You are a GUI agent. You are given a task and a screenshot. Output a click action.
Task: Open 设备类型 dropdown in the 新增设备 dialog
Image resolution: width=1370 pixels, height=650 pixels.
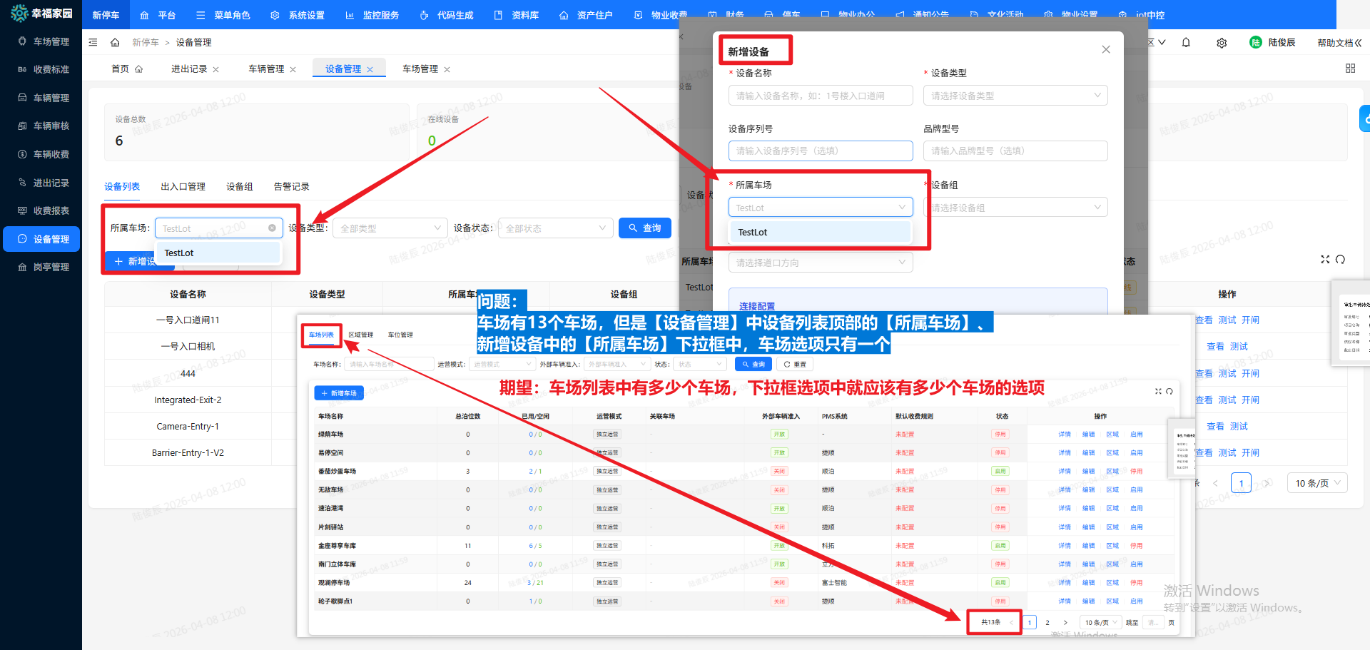tap(1015, 96)
